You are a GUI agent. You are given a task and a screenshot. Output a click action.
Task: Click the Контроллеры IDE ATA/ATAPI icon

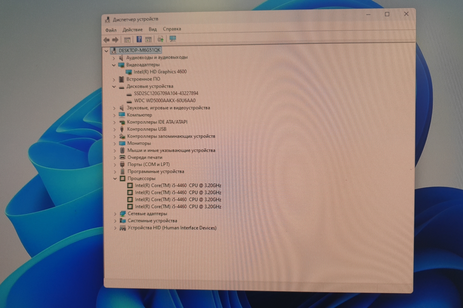click(122, 122)
